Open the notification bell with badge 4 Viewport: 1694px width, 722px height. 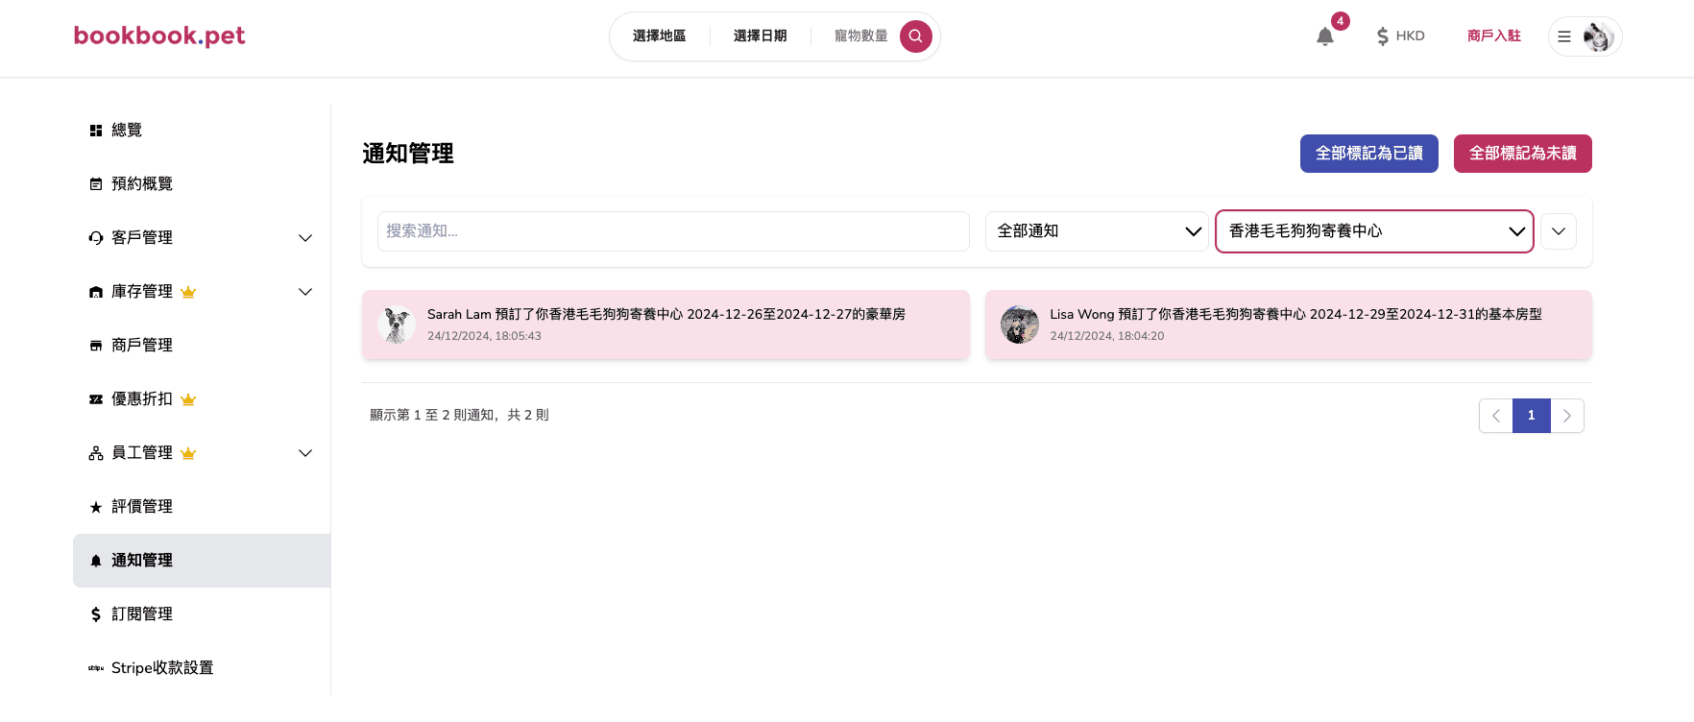point(1325,36)
